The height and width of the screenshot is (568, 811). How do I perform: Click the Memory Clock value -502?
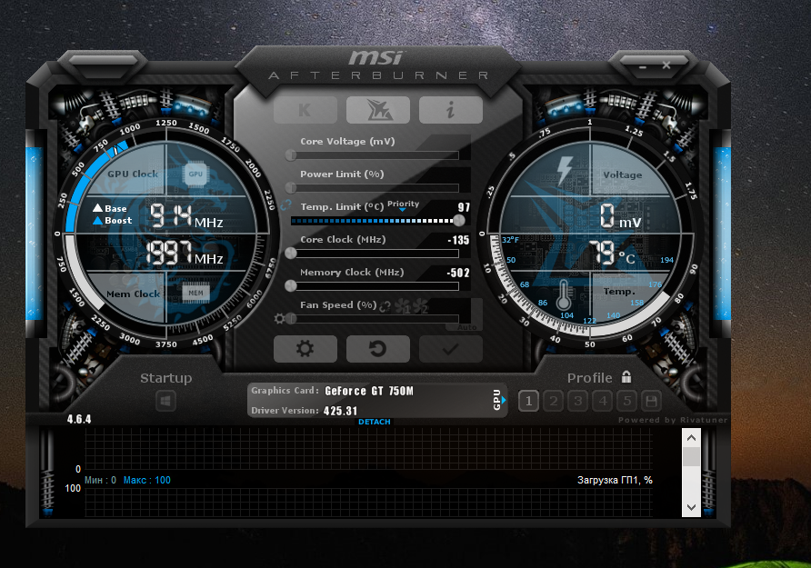tap(458, 273)
